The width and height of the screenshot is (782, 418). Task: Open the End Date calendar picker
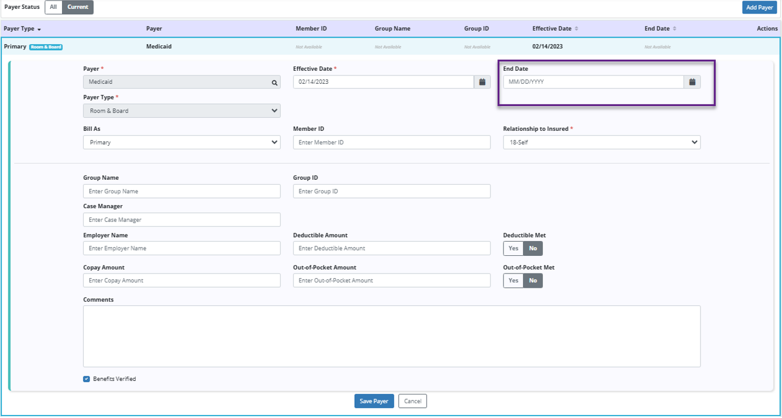coord(692,82)
